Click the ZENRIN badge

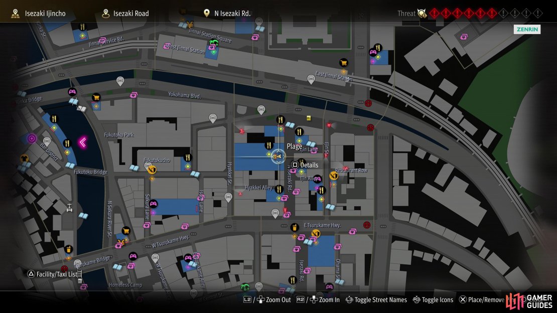[527, 29]
